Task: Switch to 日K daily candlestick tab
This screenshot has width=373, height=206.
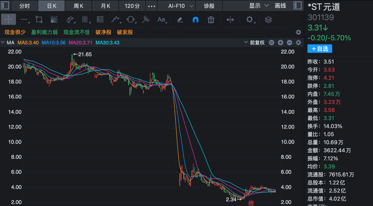Action: click(x=51, y=6)
